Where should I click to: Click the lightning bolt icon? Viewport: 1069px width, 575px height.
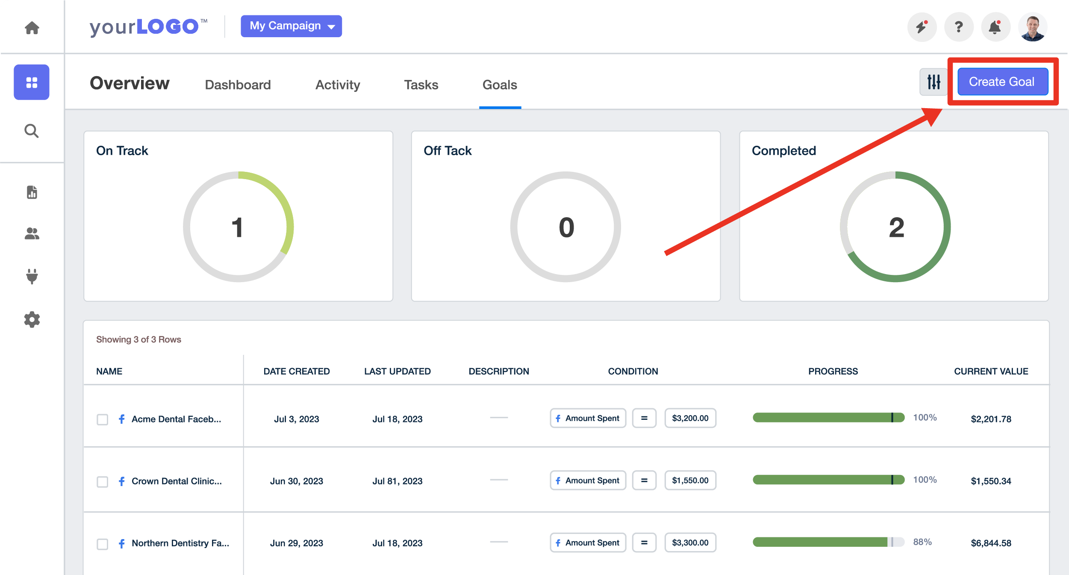(922, 27)
